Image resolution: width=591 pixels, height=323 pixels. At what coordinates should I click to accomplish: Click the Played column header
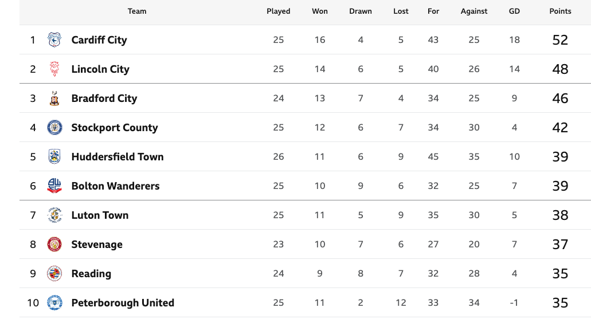279,11
